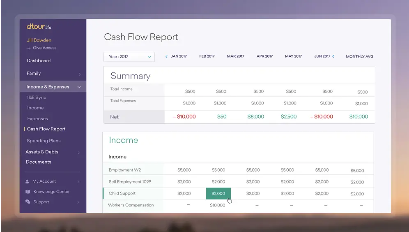Viewport: 409px width, 232px height.
Task: Click January Employment W2 $5,000 cell
Action: 184,170
